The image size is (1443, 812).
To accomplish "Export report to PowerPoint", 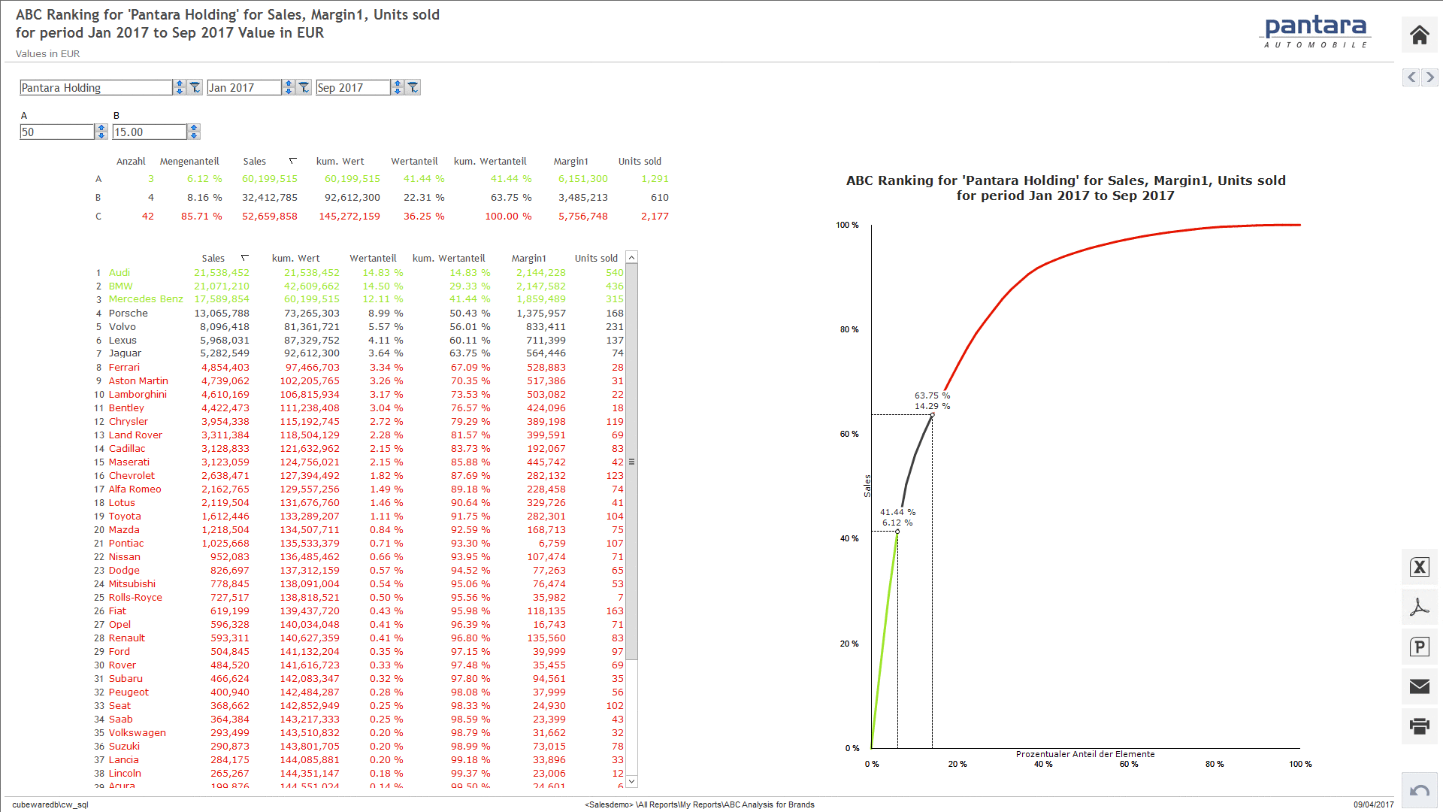I will [1419, 647].
